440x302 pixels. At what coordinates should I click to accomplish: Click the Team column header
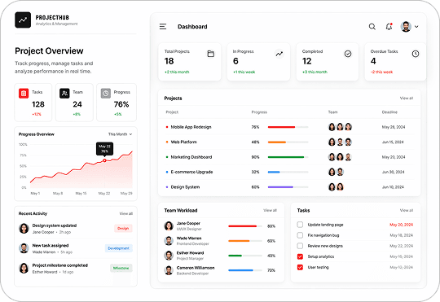coord(333,112)
